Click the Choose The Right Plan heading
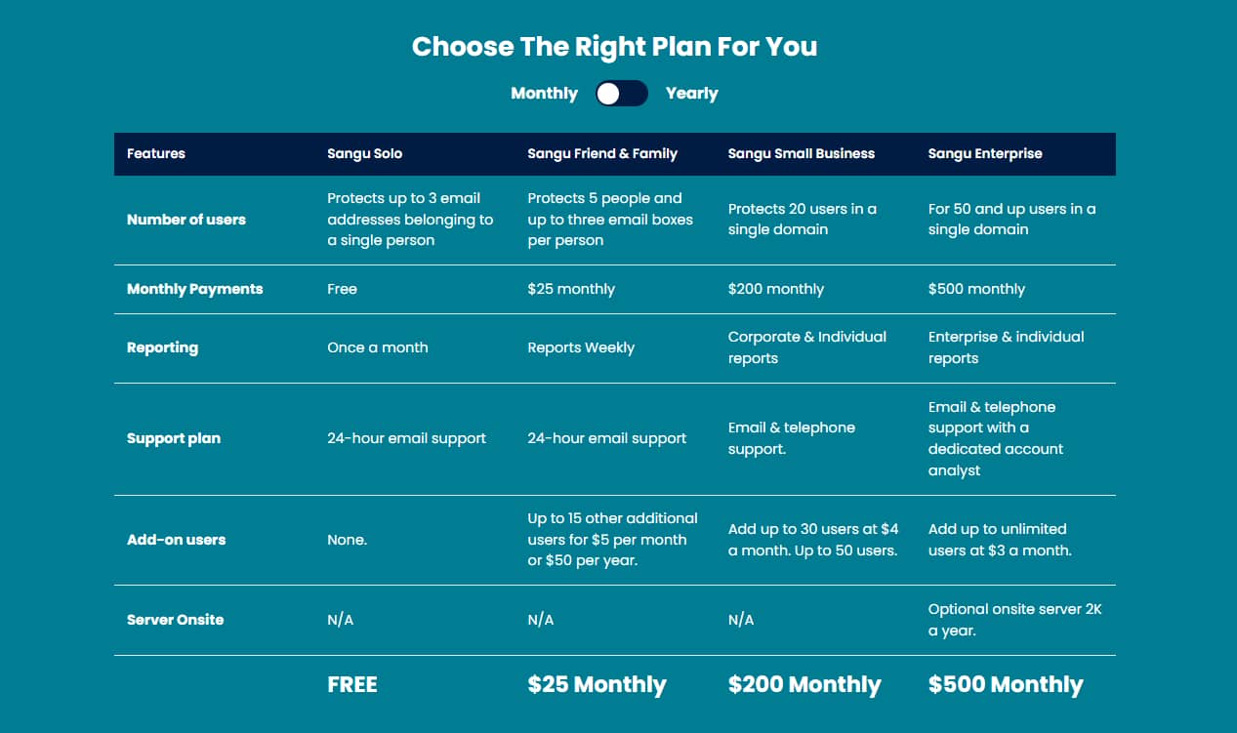The image size is (1237, 733). [x=614, y=46]
